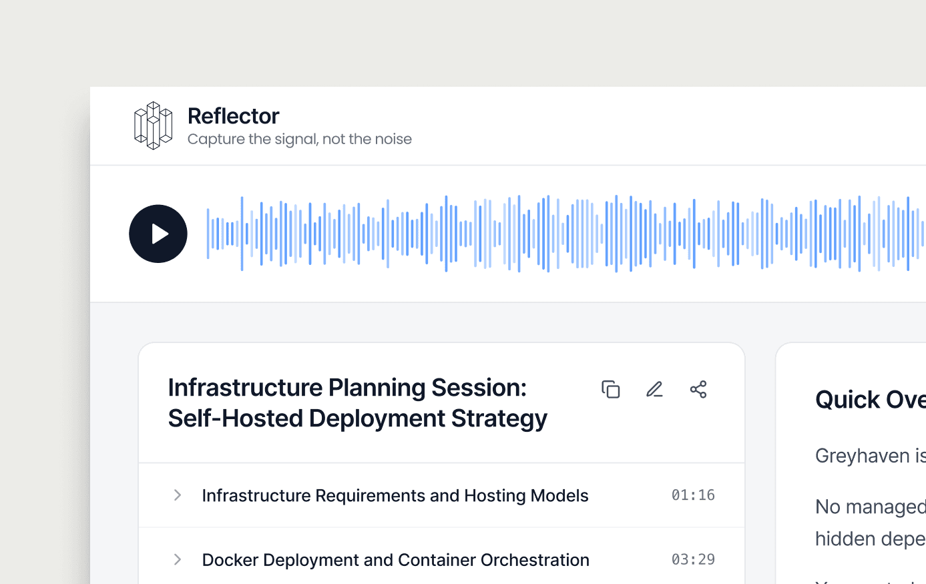
Task: Click the Capture the signal tagline
Action: (x=299, y=139)
